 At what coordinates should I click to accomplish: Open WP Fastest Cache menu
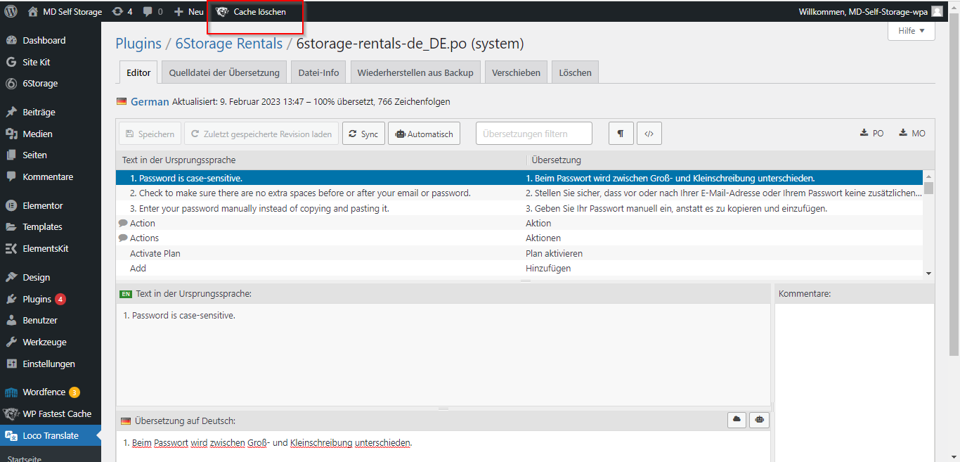pos(51,413)
